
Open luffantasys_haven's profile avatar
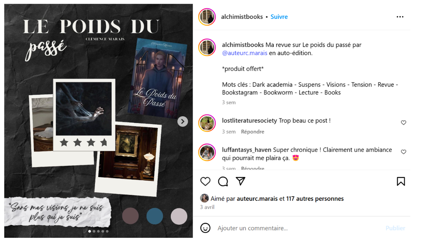207,152
